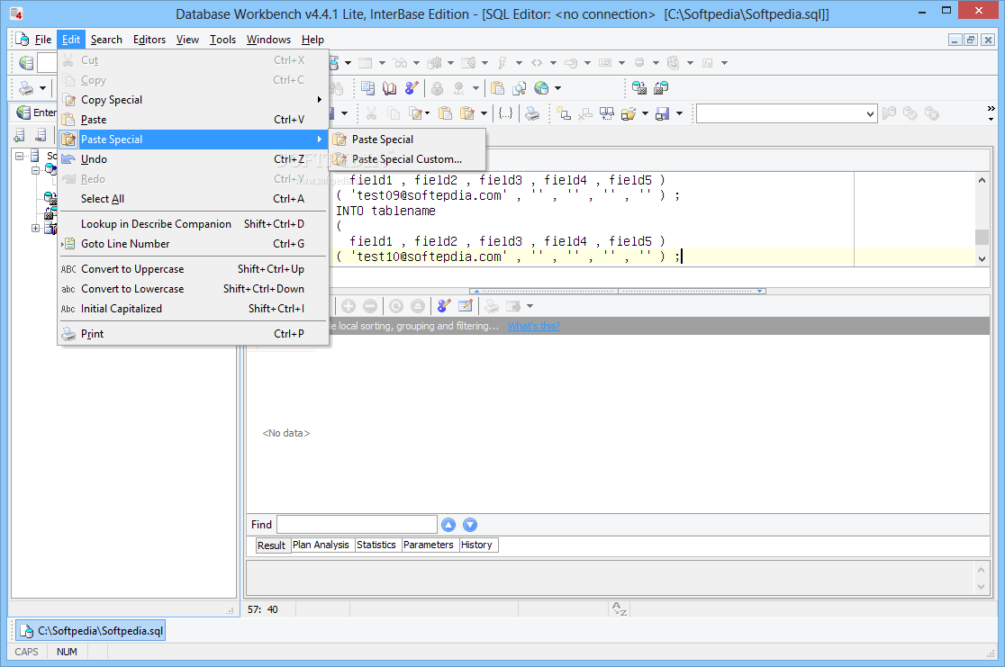1005x667 pixels.
Task: Click the SQL editor vertical scrollbar down arrow
Action: [982, 259]
